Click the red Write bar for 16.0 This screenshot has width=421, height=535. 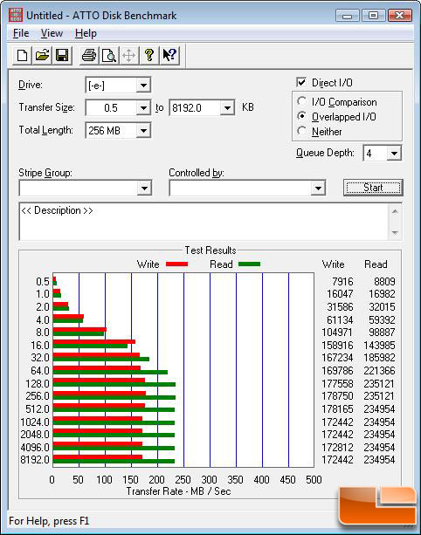point(94,341)
